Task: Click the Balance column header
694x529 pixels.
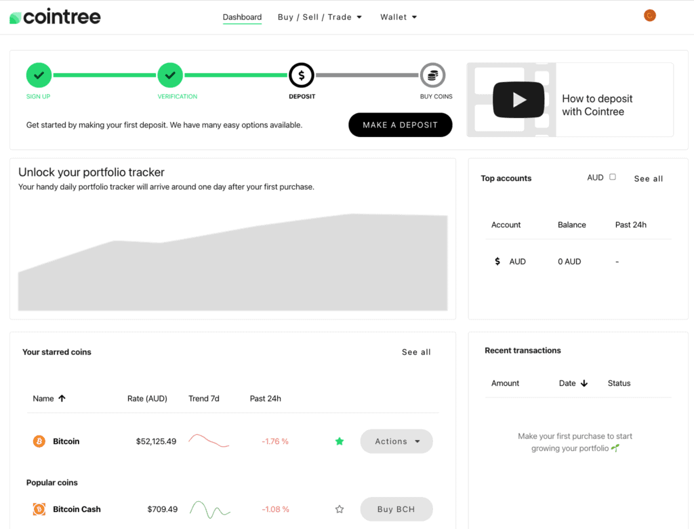Action: (572, 224)
